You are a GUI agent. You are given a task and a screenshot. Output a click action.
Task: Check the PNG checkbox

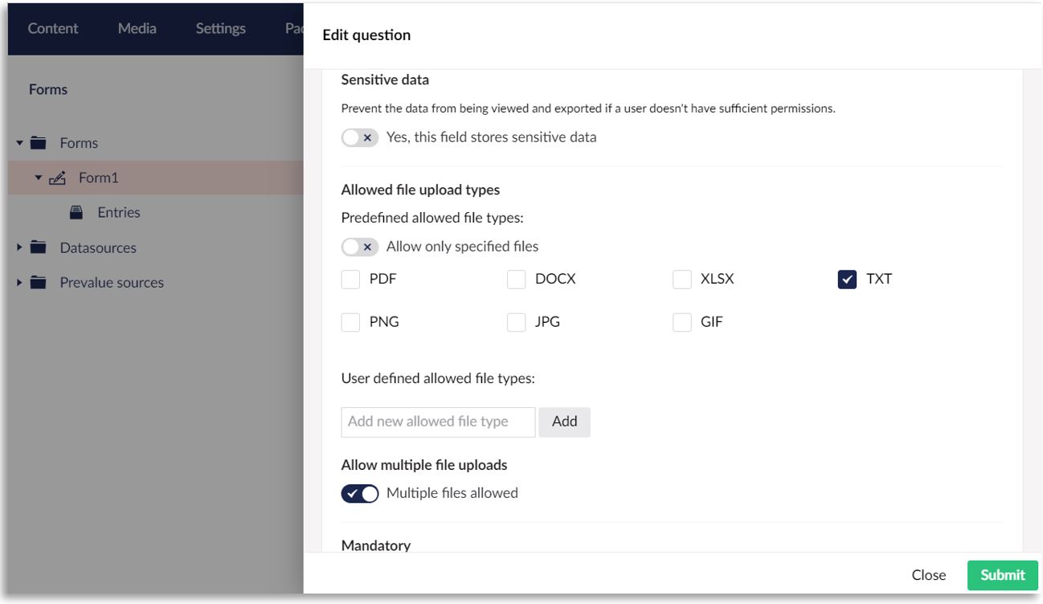point(350,321)
